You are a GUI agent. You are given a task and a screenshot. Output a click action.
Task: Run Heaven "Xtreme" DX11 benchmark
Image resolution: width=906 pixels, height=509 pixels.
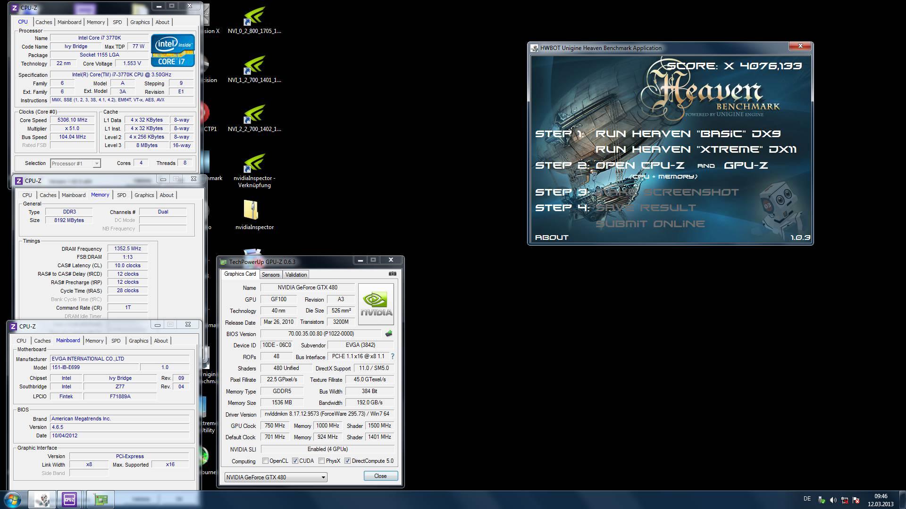(x=696, y=149)
